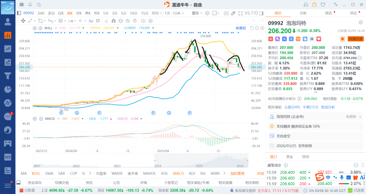366x194 pixels.
Task: Select the magnet snap drawing tool
Action: pyautogui.click(x=113, y=21)
